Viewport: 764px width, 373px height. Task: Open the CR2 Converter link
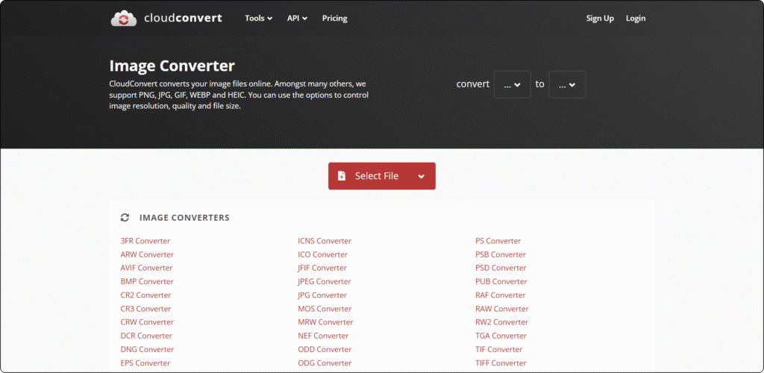tap(145, 295)
